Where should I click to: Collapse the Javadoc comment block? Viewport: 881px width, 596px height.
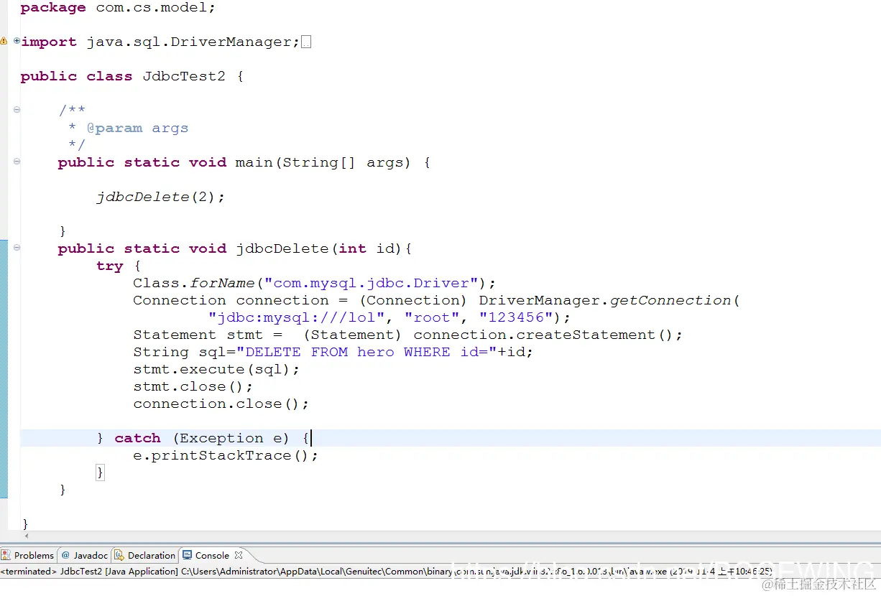point(17,110)
